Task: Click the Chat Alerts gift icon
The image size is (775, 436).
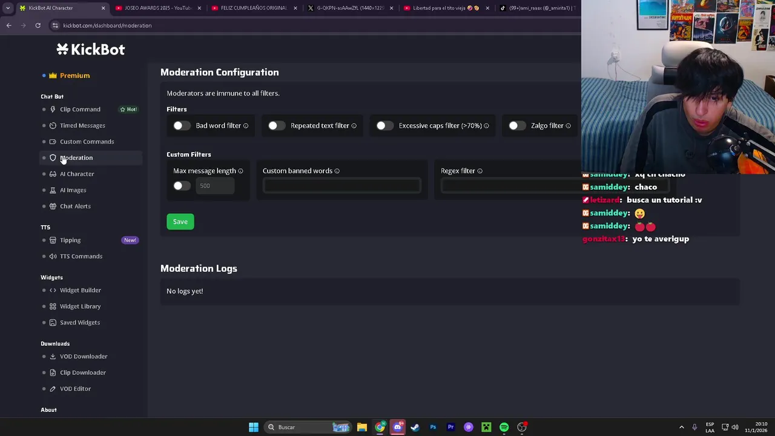Action: tap(53, 206)
